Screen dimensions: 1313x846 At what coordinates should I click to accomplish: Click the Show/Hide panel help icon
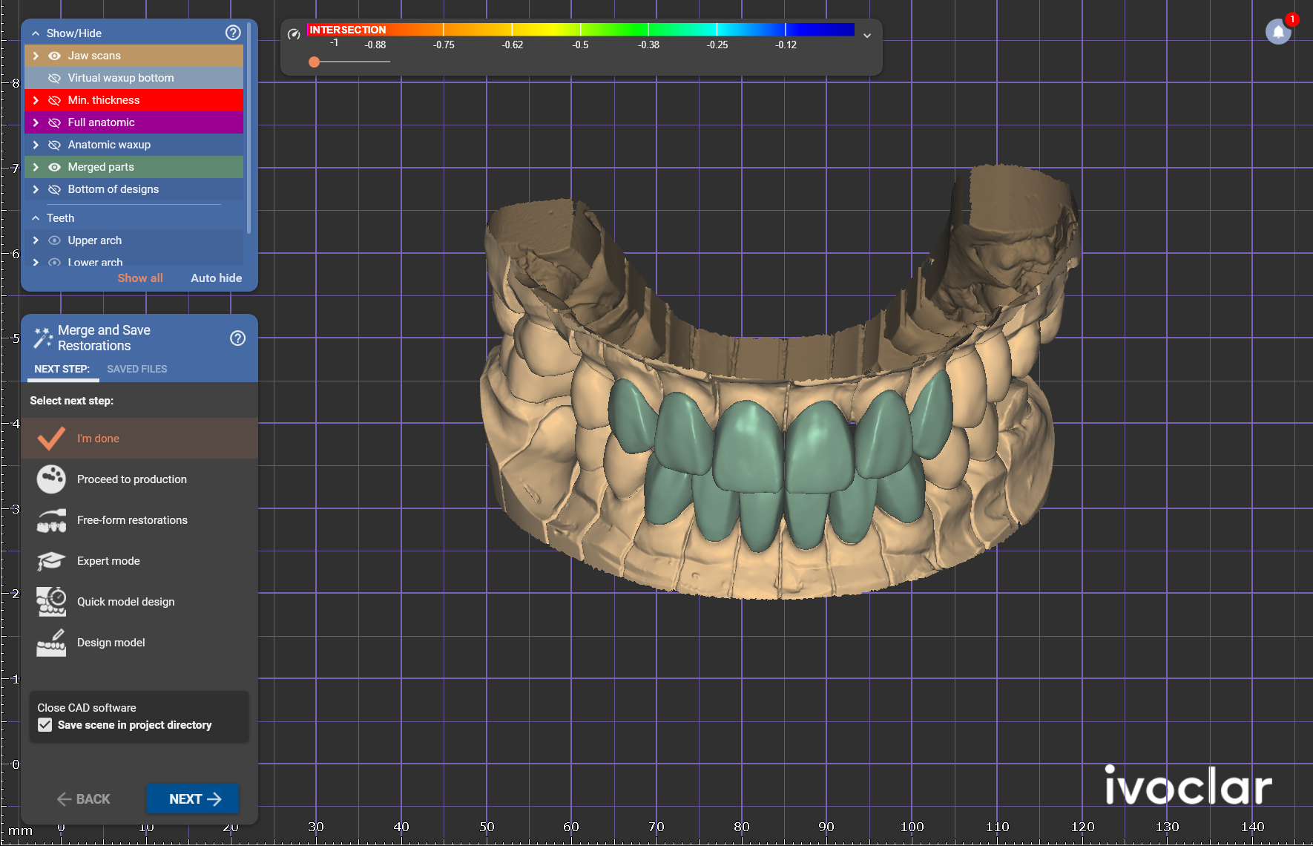coord(233,33)
